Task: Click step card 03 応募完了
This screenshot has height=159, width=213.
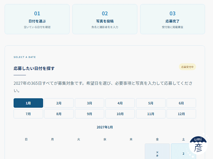Action: (x=173, y=19)
